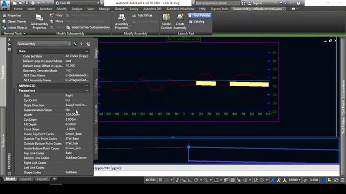This screenshot has width=346, height=194.
Task: Collapse the ADVANCED section in Properties
Action: click(x=86, y=86)
